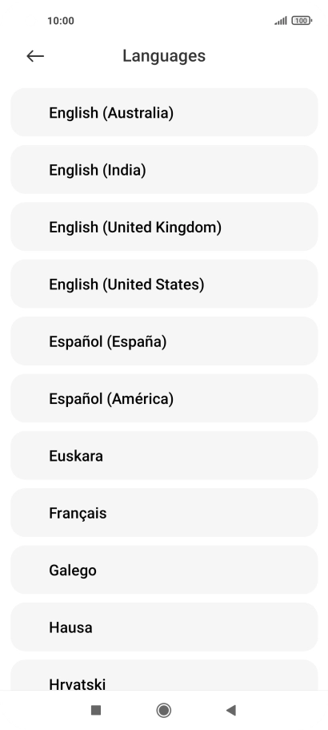Screen dimensions: 328x730
Task: Select Español (España) option
Action: point(164,341)
